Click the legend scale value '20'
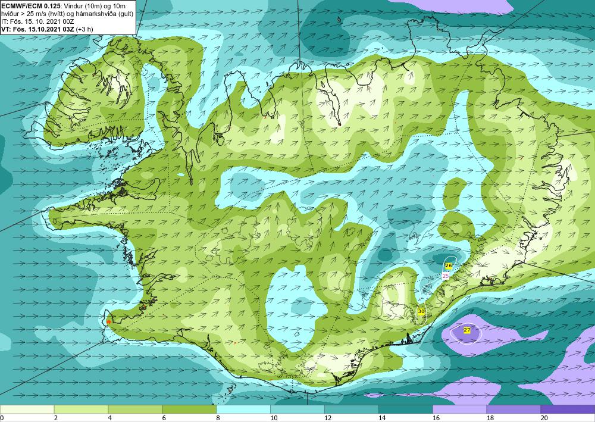 pyautogui.click(x=544, y=418)
